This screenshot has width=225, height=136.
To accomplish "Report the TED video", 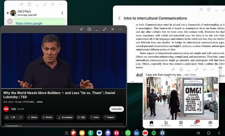I will coord(109,117).
